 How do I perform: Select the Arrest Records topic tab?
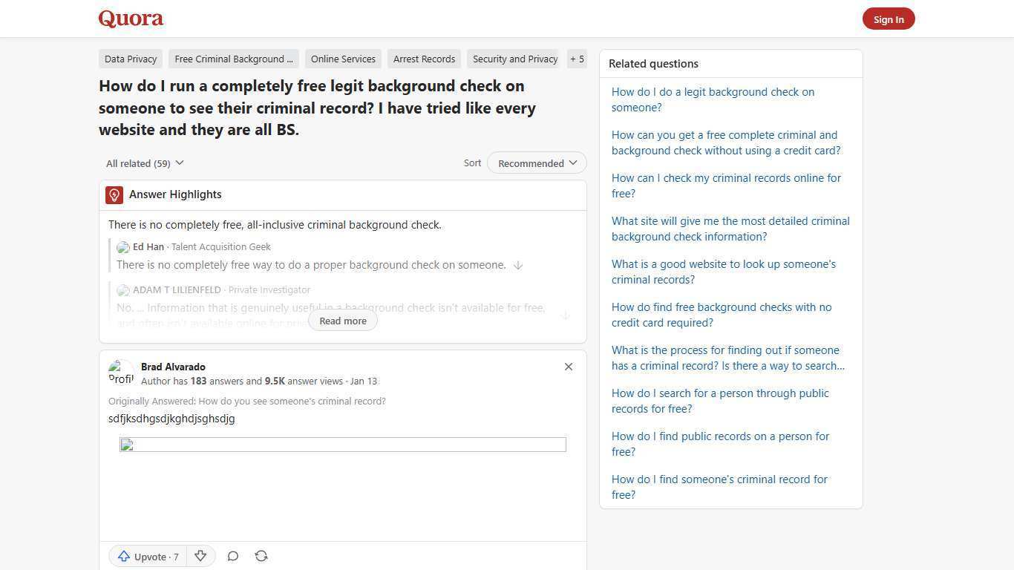[424, 59]
